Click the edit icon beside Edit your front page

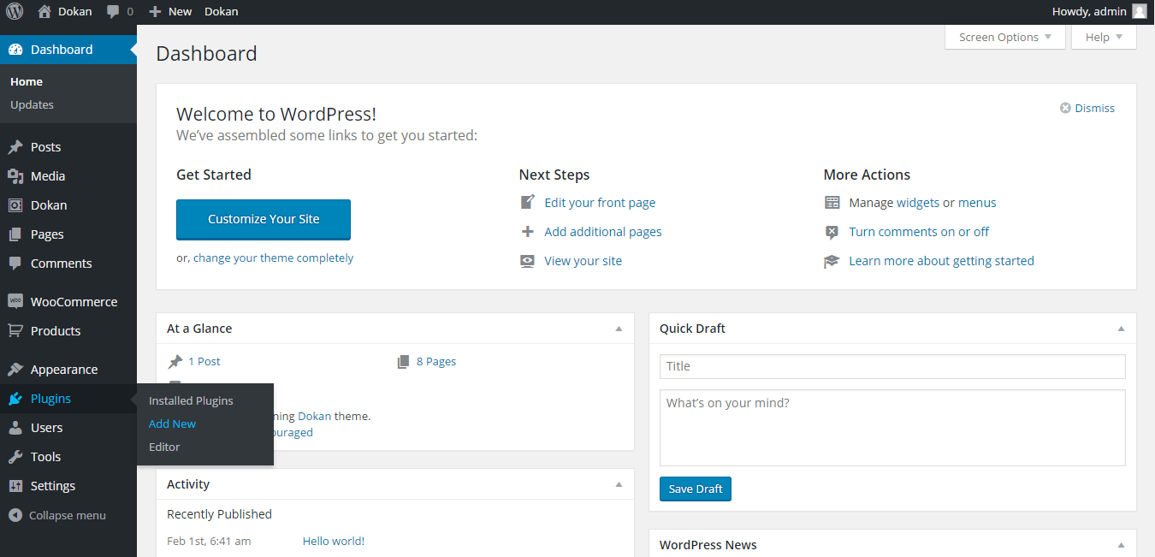(528, 203)
